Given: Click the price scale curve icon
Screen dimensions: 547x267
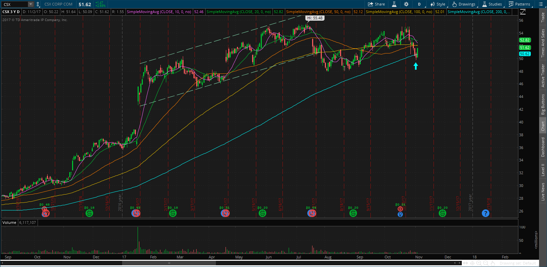Looking at the screenshot, I should click(523, 12).
